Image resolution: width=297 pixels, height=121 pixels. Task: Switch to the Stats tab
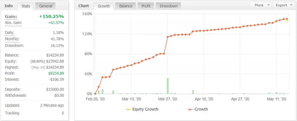pyautogui.click(x=26, y=6)
